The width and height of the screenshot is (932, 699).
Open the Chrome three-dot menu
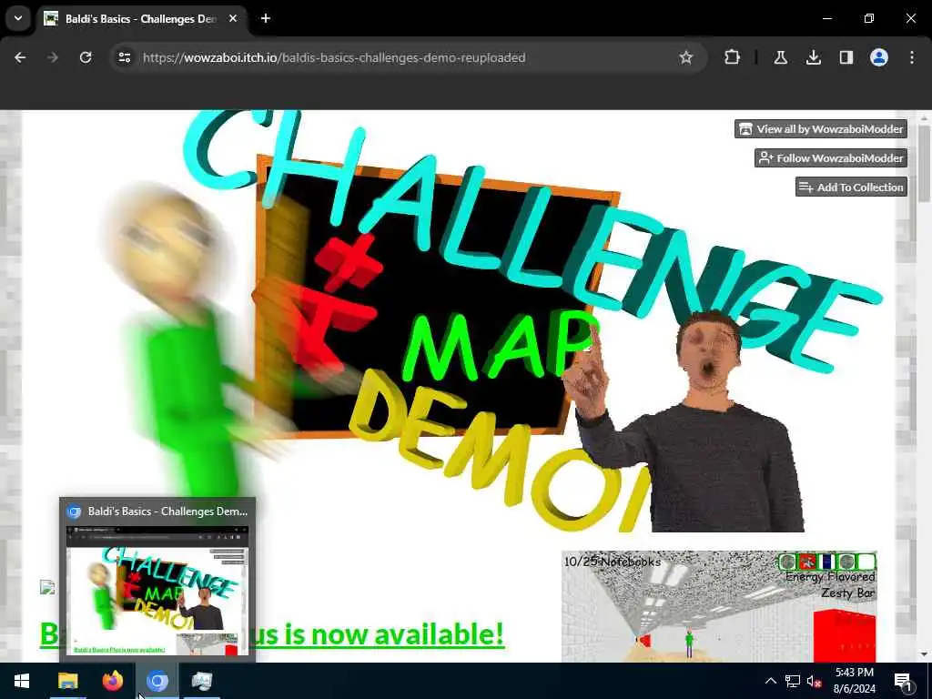click(911, 57)
